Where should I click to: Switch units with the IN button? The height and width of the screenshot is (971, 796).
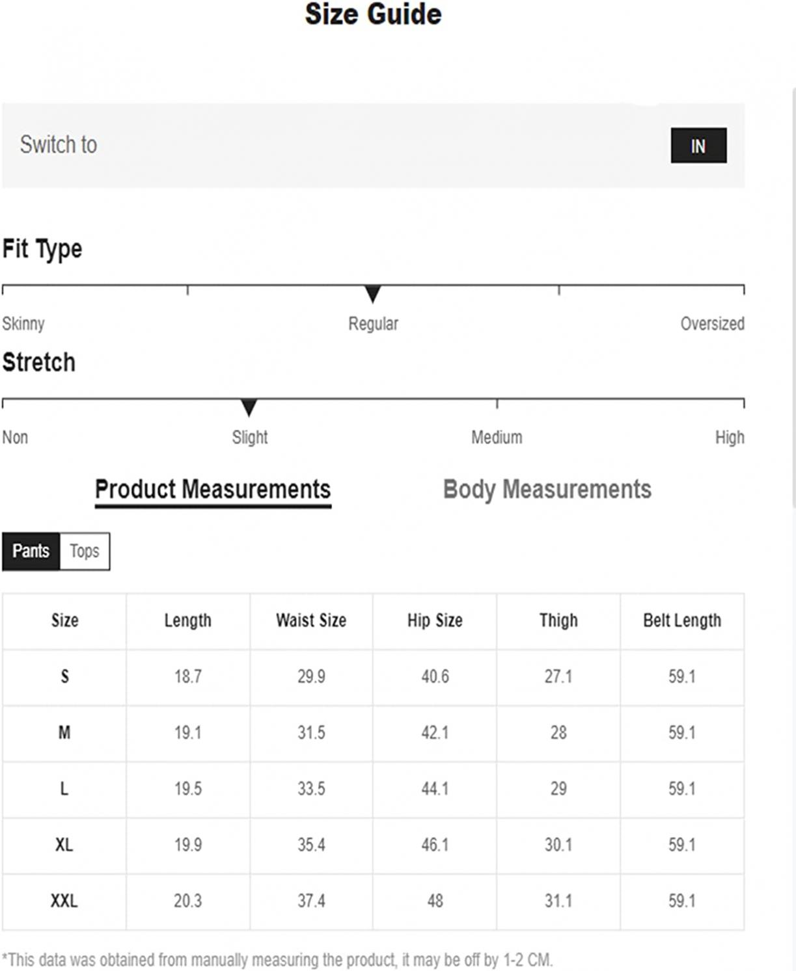click(698, 146)
